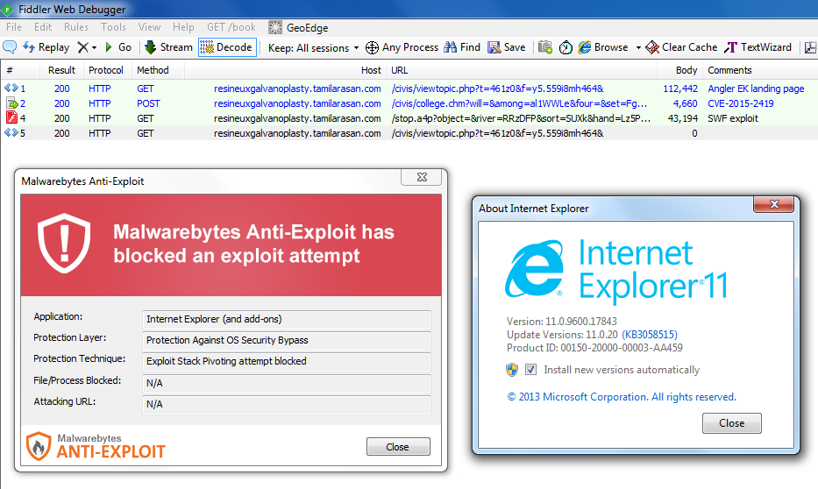The height and width of the screenshot is (489, 818).
Task: Select session 5 with zero body size
Action: tap(409, 133)
